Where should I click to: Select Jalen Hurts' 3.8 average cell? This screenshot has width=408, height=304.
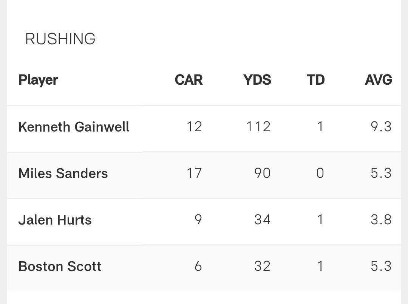(381, 220)
